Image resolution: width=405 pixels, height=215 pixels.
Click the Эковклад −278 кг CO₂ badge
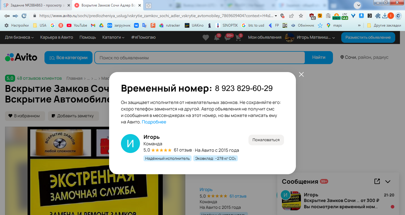pyautogui.click(x=216, y=158)
